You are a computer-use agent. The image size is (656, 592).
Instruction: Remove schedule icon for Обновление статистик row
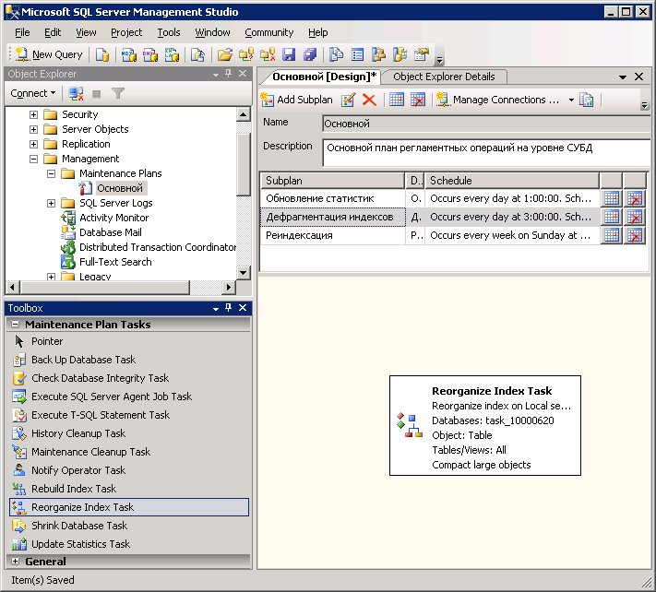[634, 198]
